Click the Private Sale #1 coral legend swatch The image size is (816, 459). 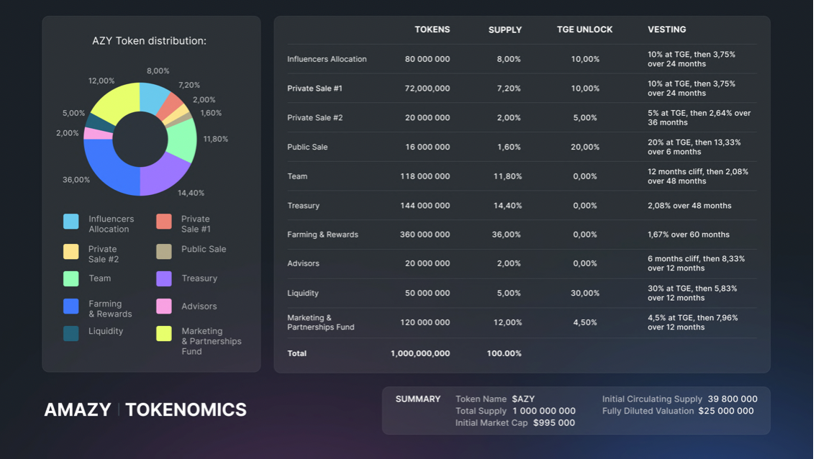click(x=164, y=221)
